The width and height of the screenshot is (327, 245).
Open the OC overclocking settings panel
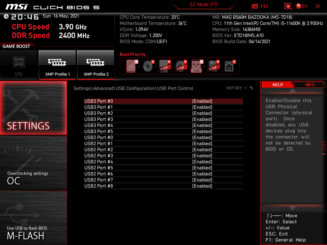pos(33,163)
